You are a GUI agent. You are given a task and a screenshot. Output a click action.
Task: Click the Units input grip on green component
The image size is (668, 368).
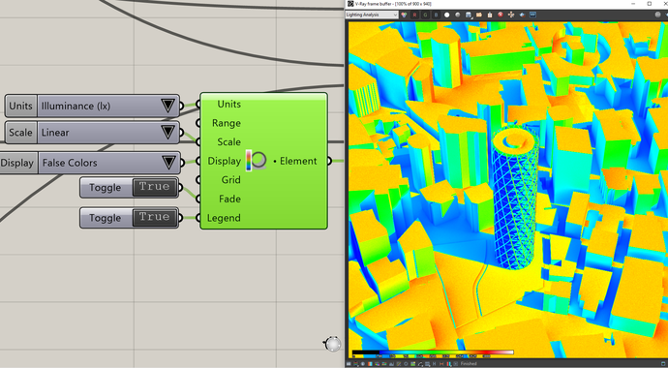click(x=198, y=104)
